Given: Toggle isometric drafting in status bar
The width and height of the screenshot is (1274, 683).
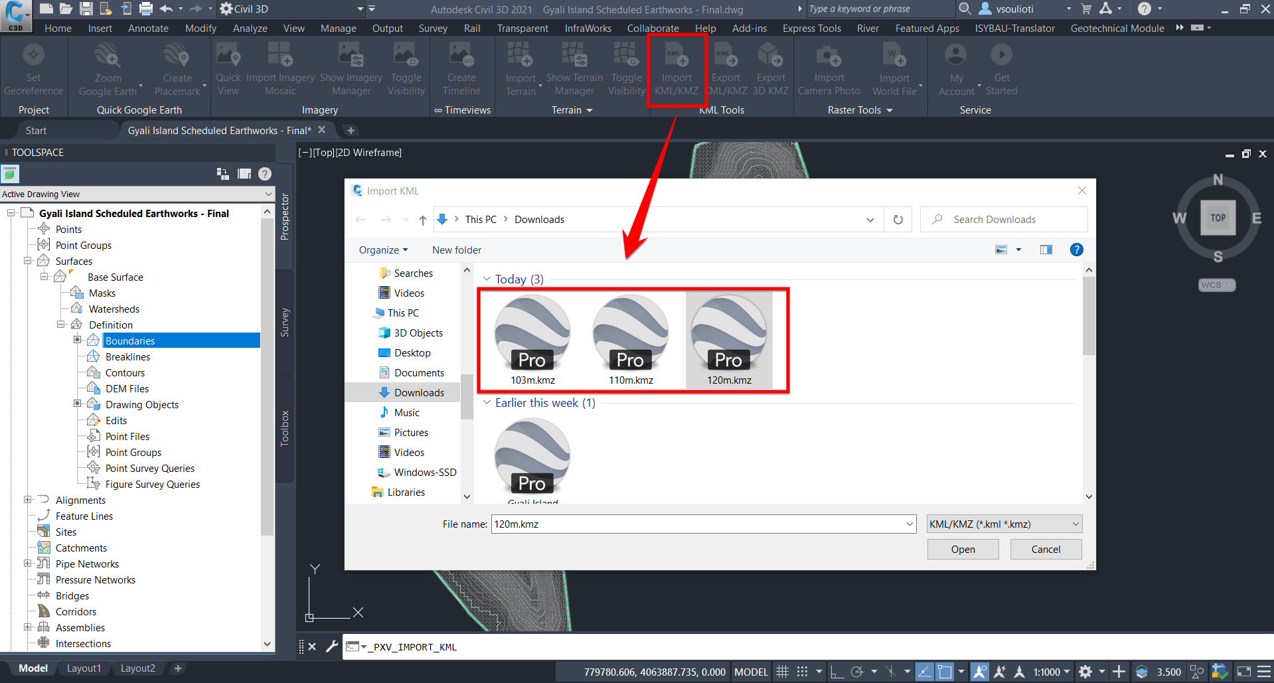Looking at the screenshot, I should pos(891,672).
